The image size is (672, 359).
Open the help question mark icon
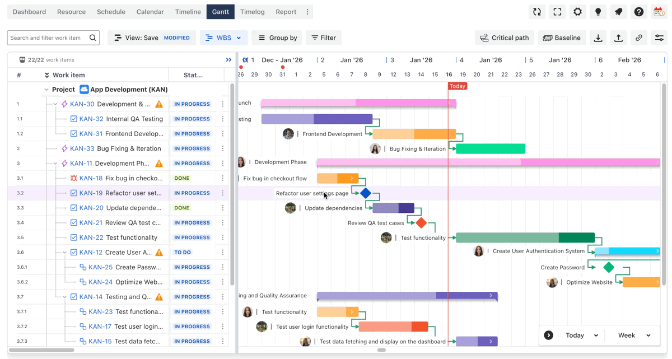(x=638, y=12)
